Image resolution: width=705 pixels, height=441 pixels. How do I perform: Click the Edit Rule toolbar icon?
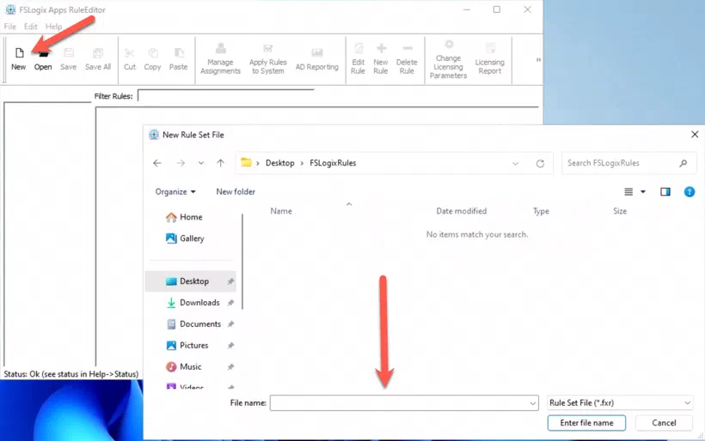pos(358,58)
